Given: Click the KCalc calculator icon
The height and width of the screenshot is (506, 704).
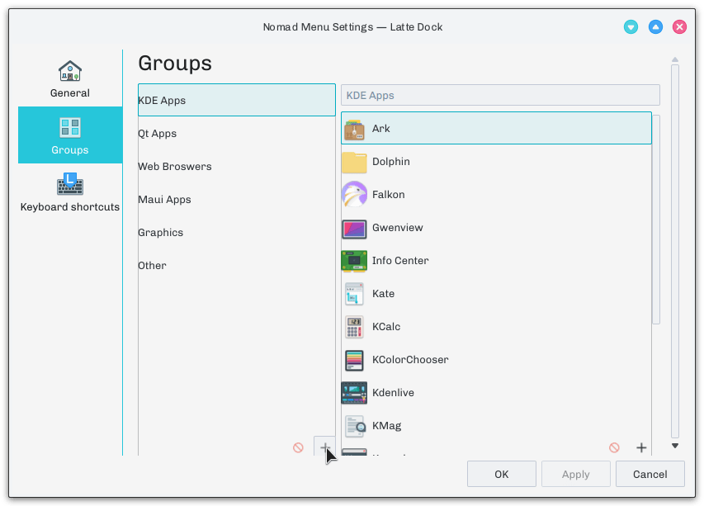Looking at the screenshot, I should 354,327.
